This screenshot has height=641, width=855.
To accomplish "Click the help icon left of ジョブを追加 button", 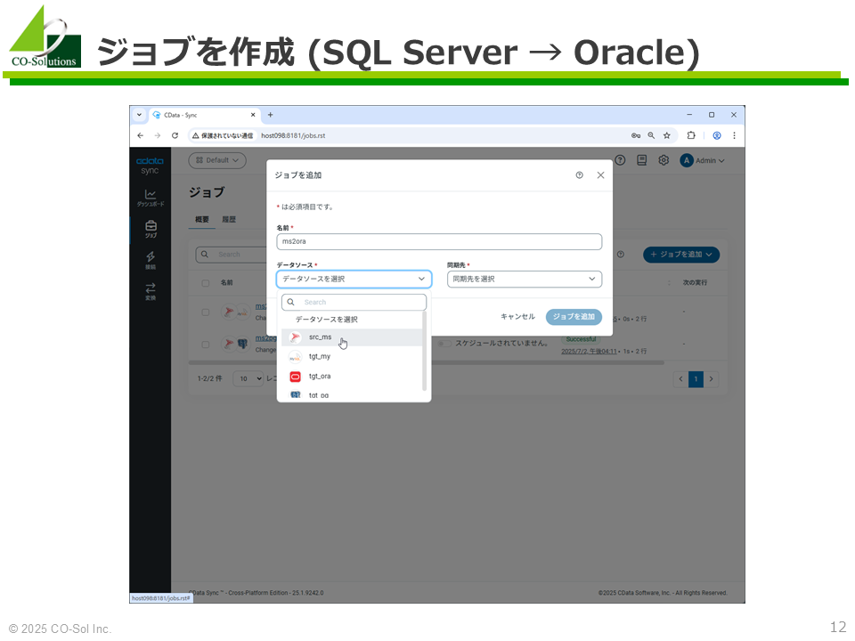I will 621,255.
